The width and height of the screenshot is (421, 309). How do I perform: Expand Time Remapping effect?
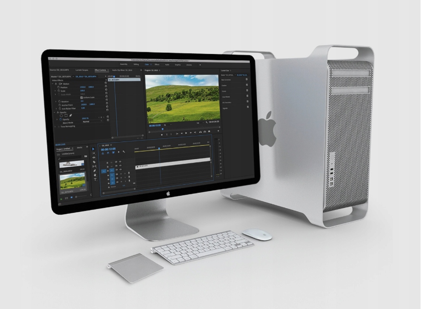pyautogui.click(x=55, y=127)
